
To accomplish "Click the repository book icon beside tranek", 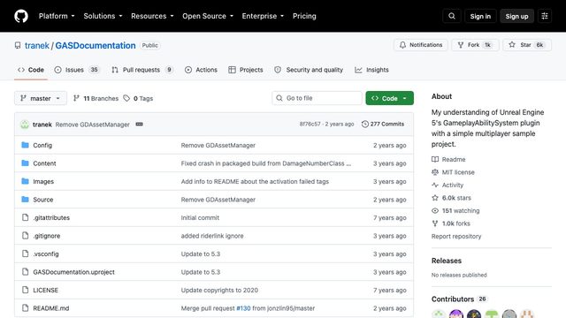I will tap(18, 45).
